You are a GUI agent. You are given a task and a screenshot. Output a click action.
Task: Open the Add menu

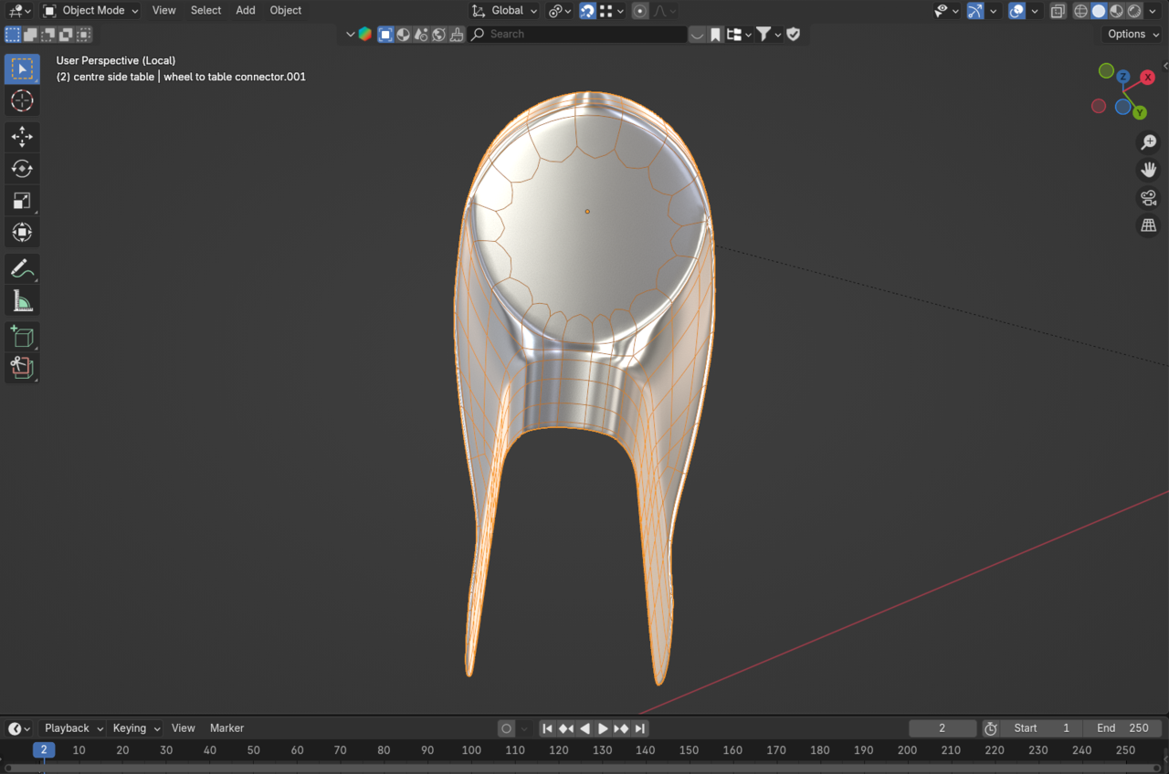pyautogui.click(x=245, y=10)
